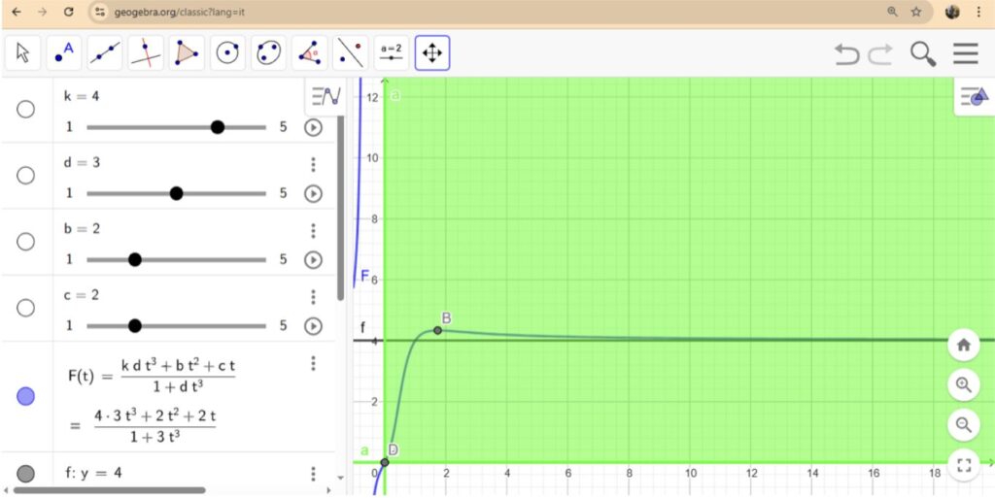Toggle visibility circle for slider b
Viewport: 995px width, 498px height.
(26, 242)
